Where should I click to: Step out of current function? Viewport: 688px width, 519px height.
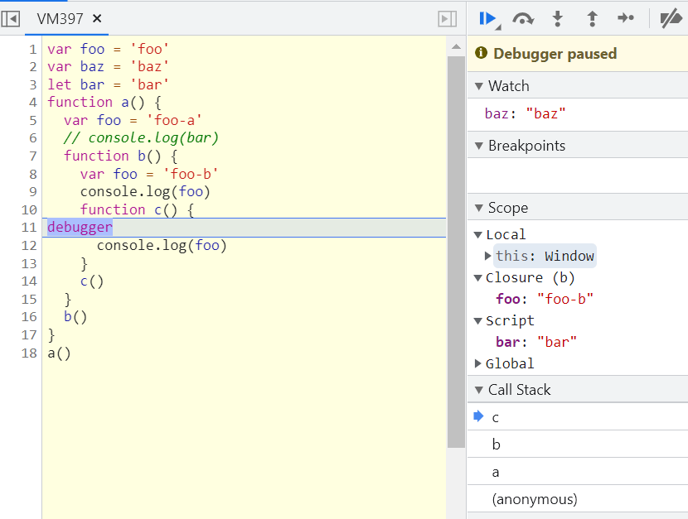point(592,18)
